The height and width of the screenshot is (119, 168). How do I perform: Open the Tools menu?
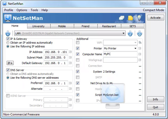point(34,10)
